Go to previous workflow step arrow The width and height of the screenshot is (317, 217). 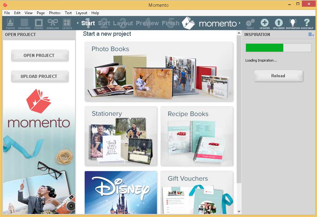click(x=78, y=23)
